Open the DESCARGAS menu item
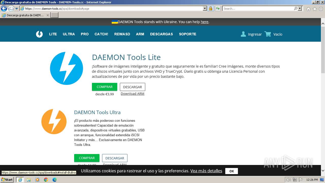 [x=161, y=34]
